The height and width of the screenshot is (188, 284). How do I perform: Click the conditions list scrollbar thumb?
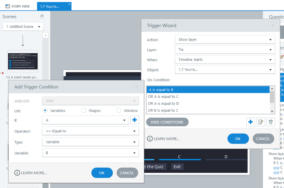tap(272, 97)
